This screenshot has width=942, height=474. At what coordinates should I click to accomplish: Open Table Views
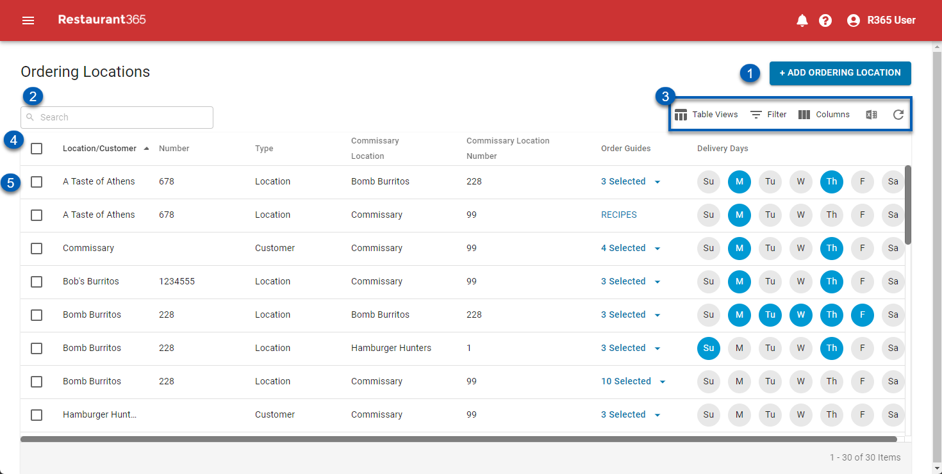706,115
